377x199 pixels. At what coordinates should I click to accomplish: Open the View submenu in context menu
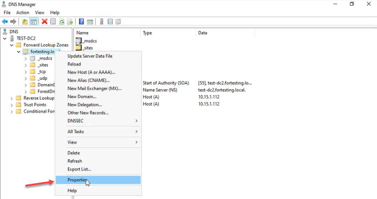coord(98,142)
